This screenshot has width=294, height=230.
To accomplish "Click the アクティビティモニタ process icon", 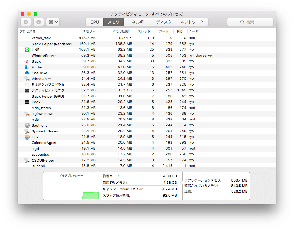I will (x=27, y=90).
